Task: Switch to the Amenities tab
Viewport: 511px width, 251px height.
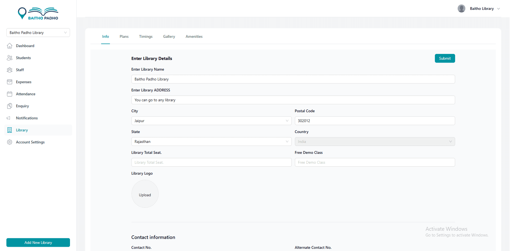Action: click(194, 36)
